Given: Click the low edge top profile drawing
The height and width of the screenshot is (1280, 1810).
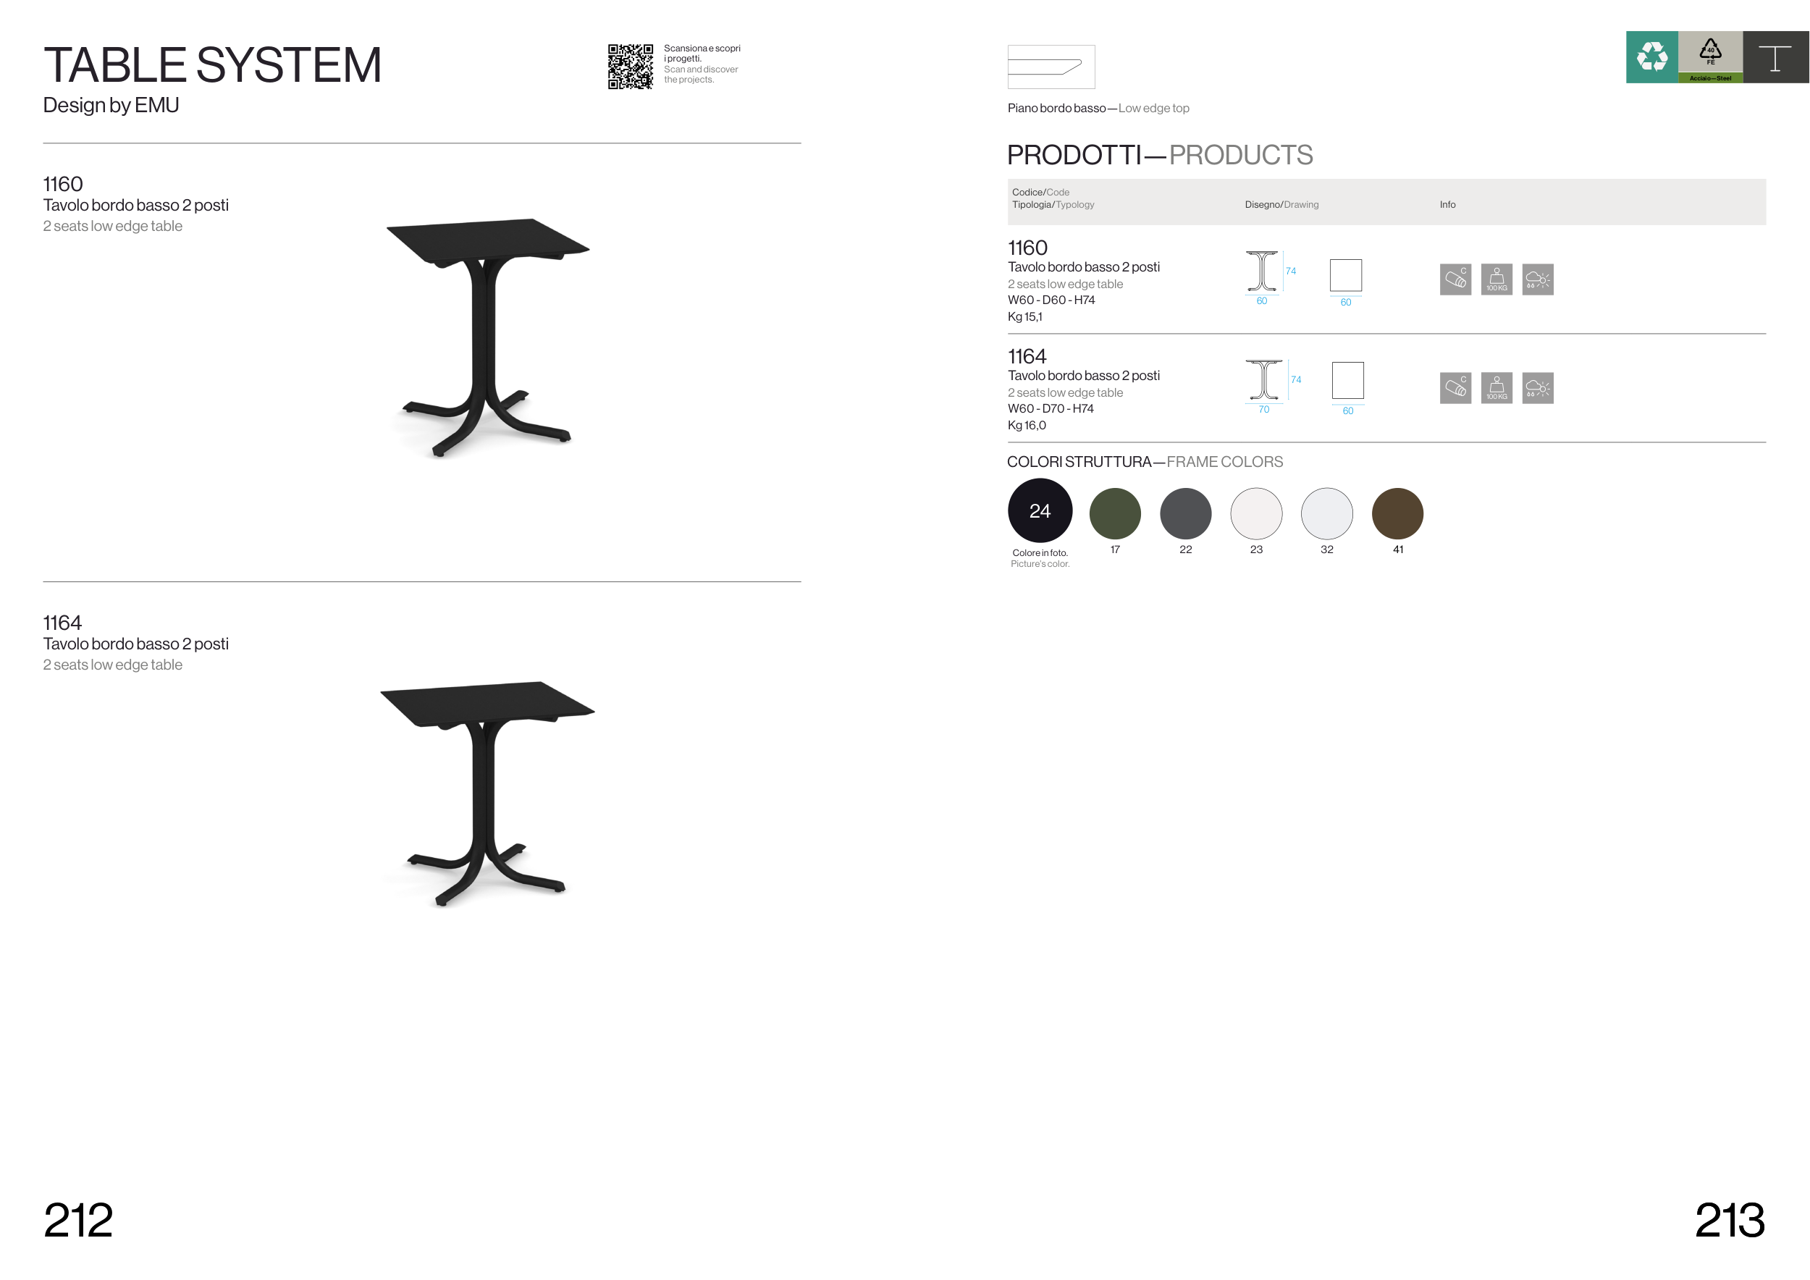Looking at the screenshot, I should click(1051, 67).
